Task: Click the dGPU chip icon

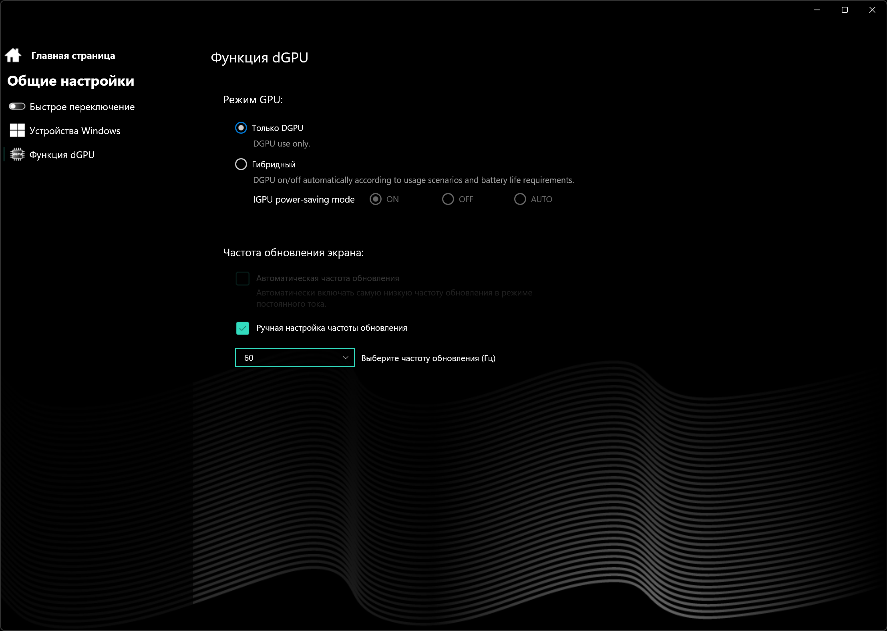Action: 17,155
